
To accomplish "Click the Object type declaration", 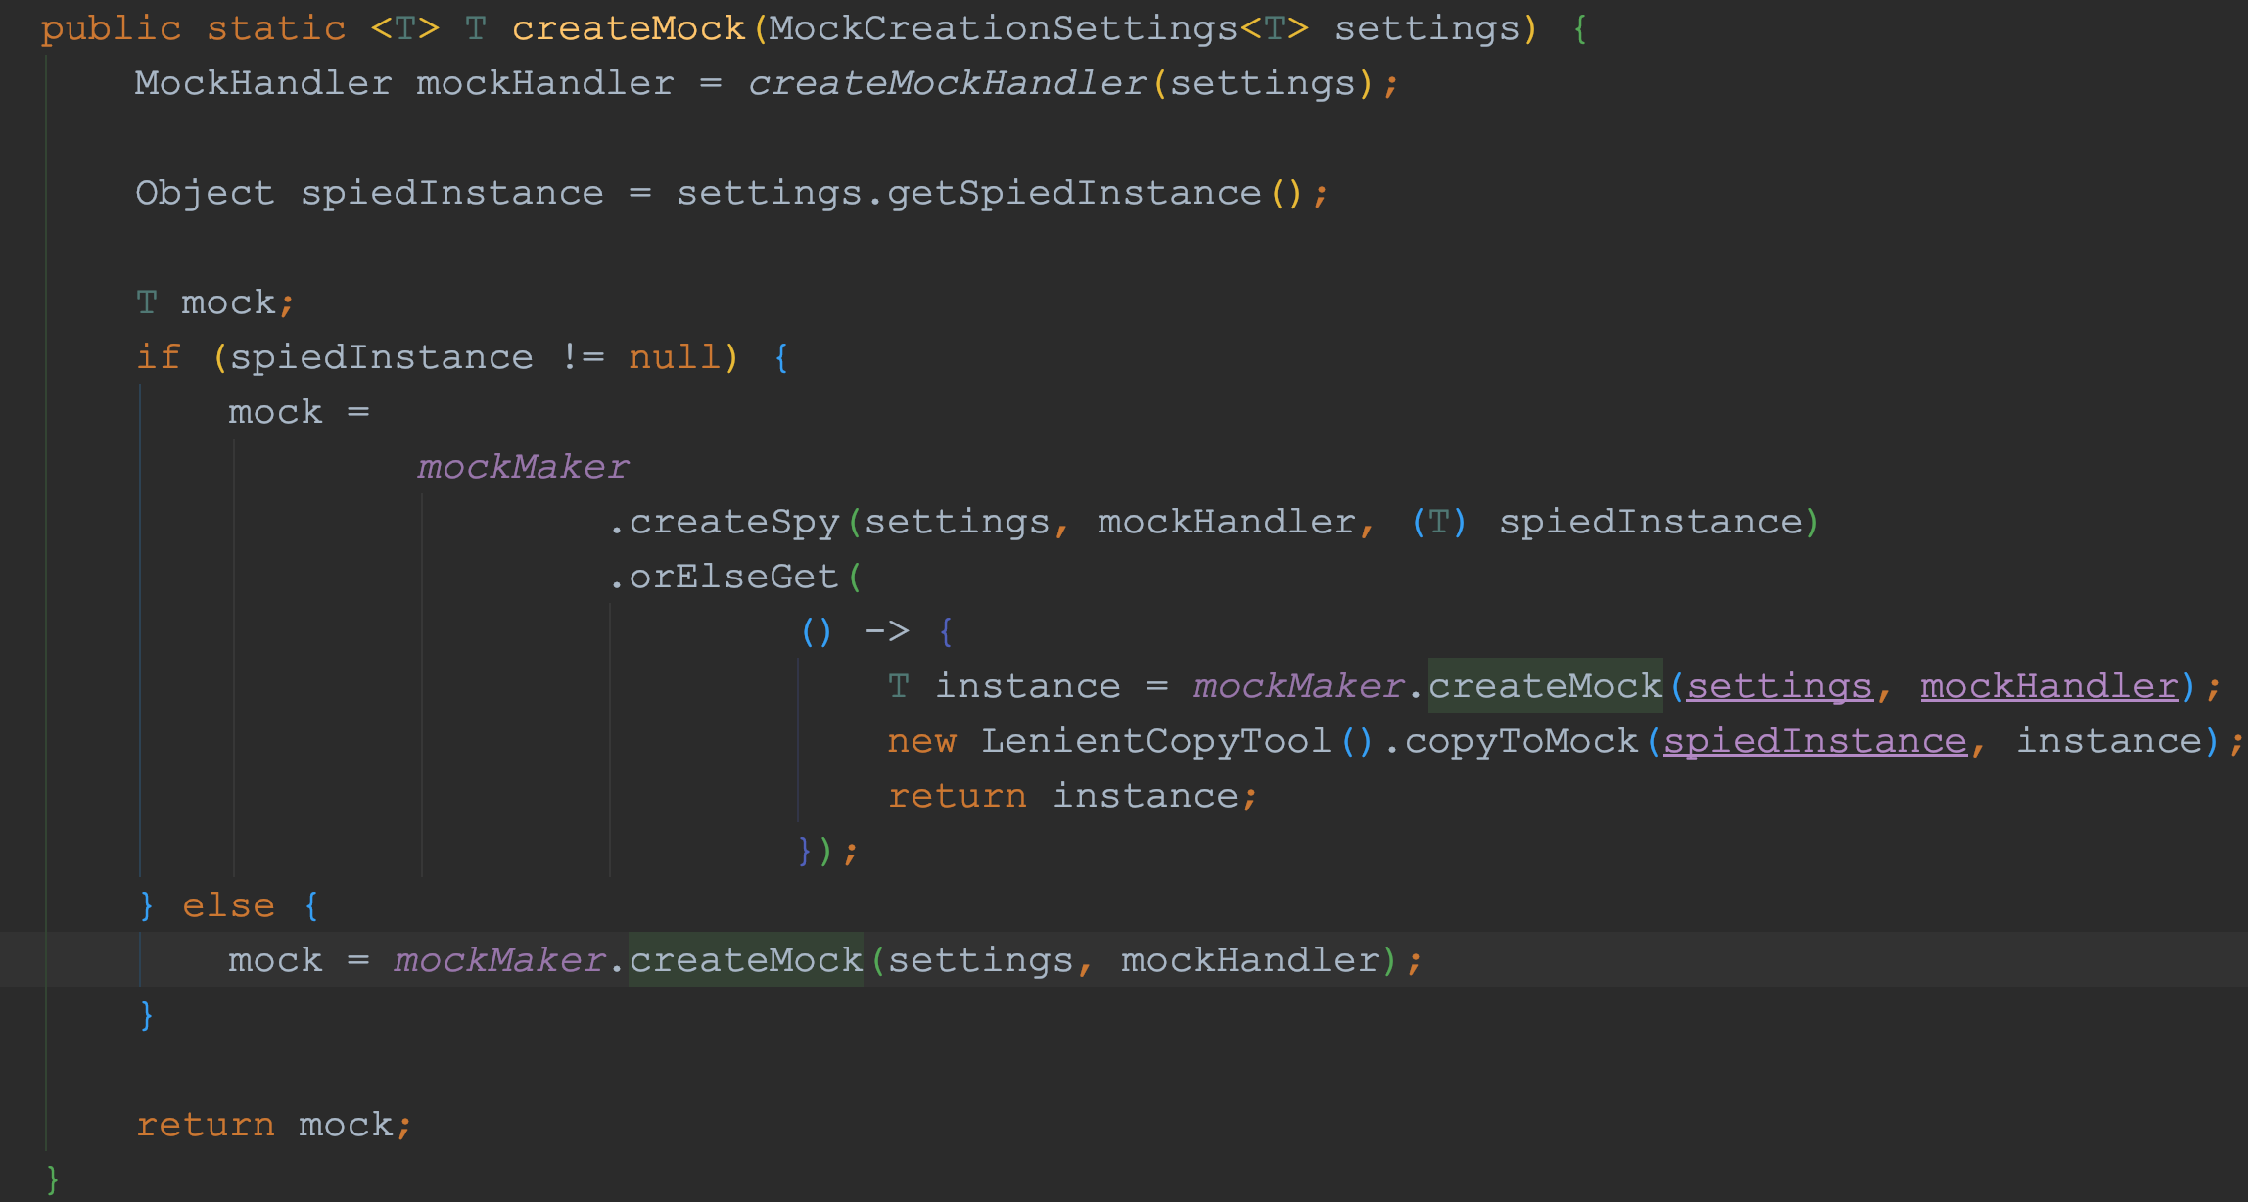I will (205, 193).
